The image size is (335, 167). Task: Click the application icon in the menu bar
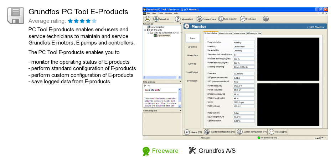pos(144,14)
